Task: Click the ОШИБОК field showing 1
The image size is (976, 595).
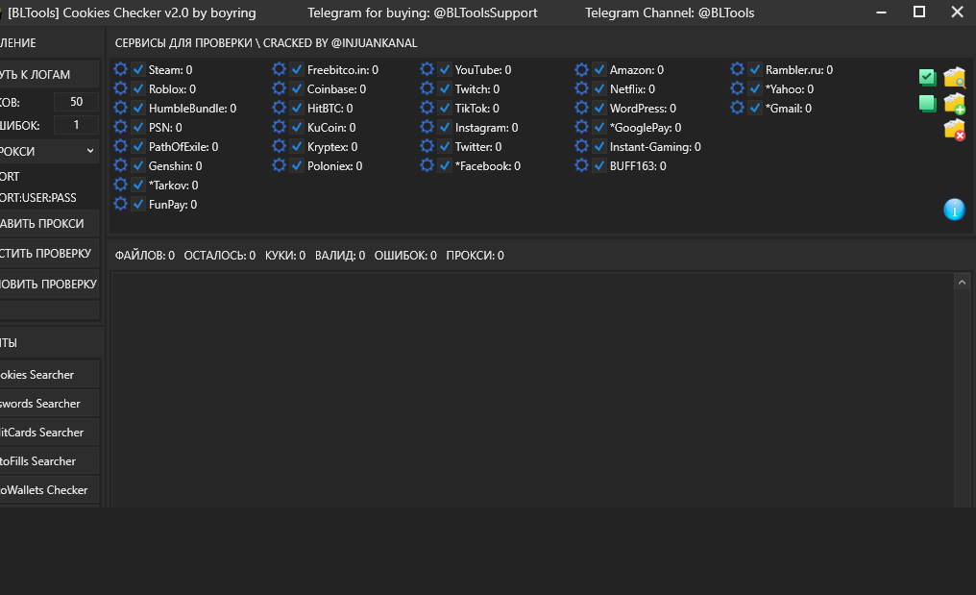Action: pyautogui.click(x=76, y=125)
